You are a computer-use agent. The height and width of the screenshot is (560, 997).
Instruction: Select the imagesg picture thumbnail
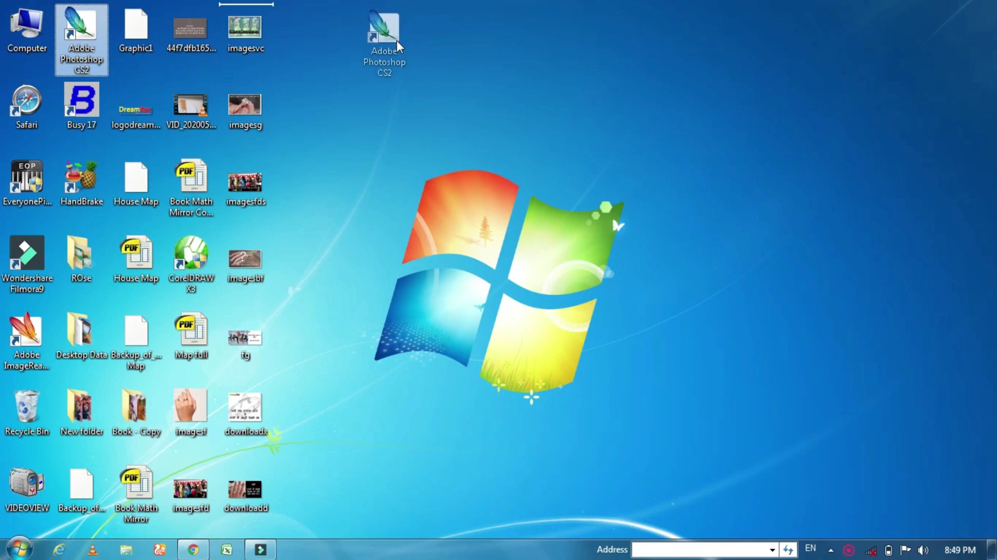[x=246, y=111]
